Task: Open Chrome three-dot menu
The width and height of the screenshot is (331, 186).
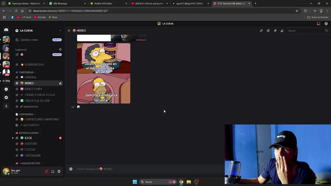Action: coord(327,11)
